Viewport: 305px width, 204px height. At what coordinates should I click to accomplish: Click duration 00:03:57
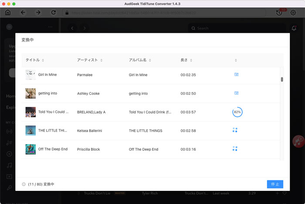(188, 112)
